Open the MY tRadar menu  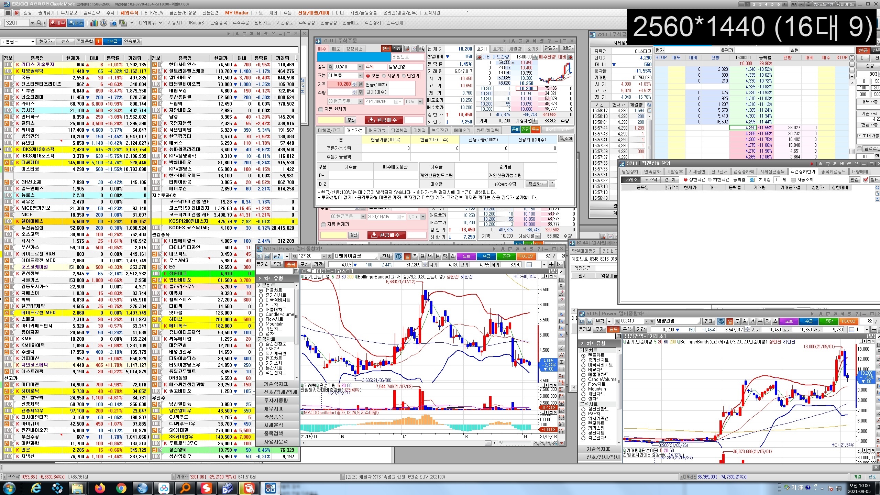[237, 13]
